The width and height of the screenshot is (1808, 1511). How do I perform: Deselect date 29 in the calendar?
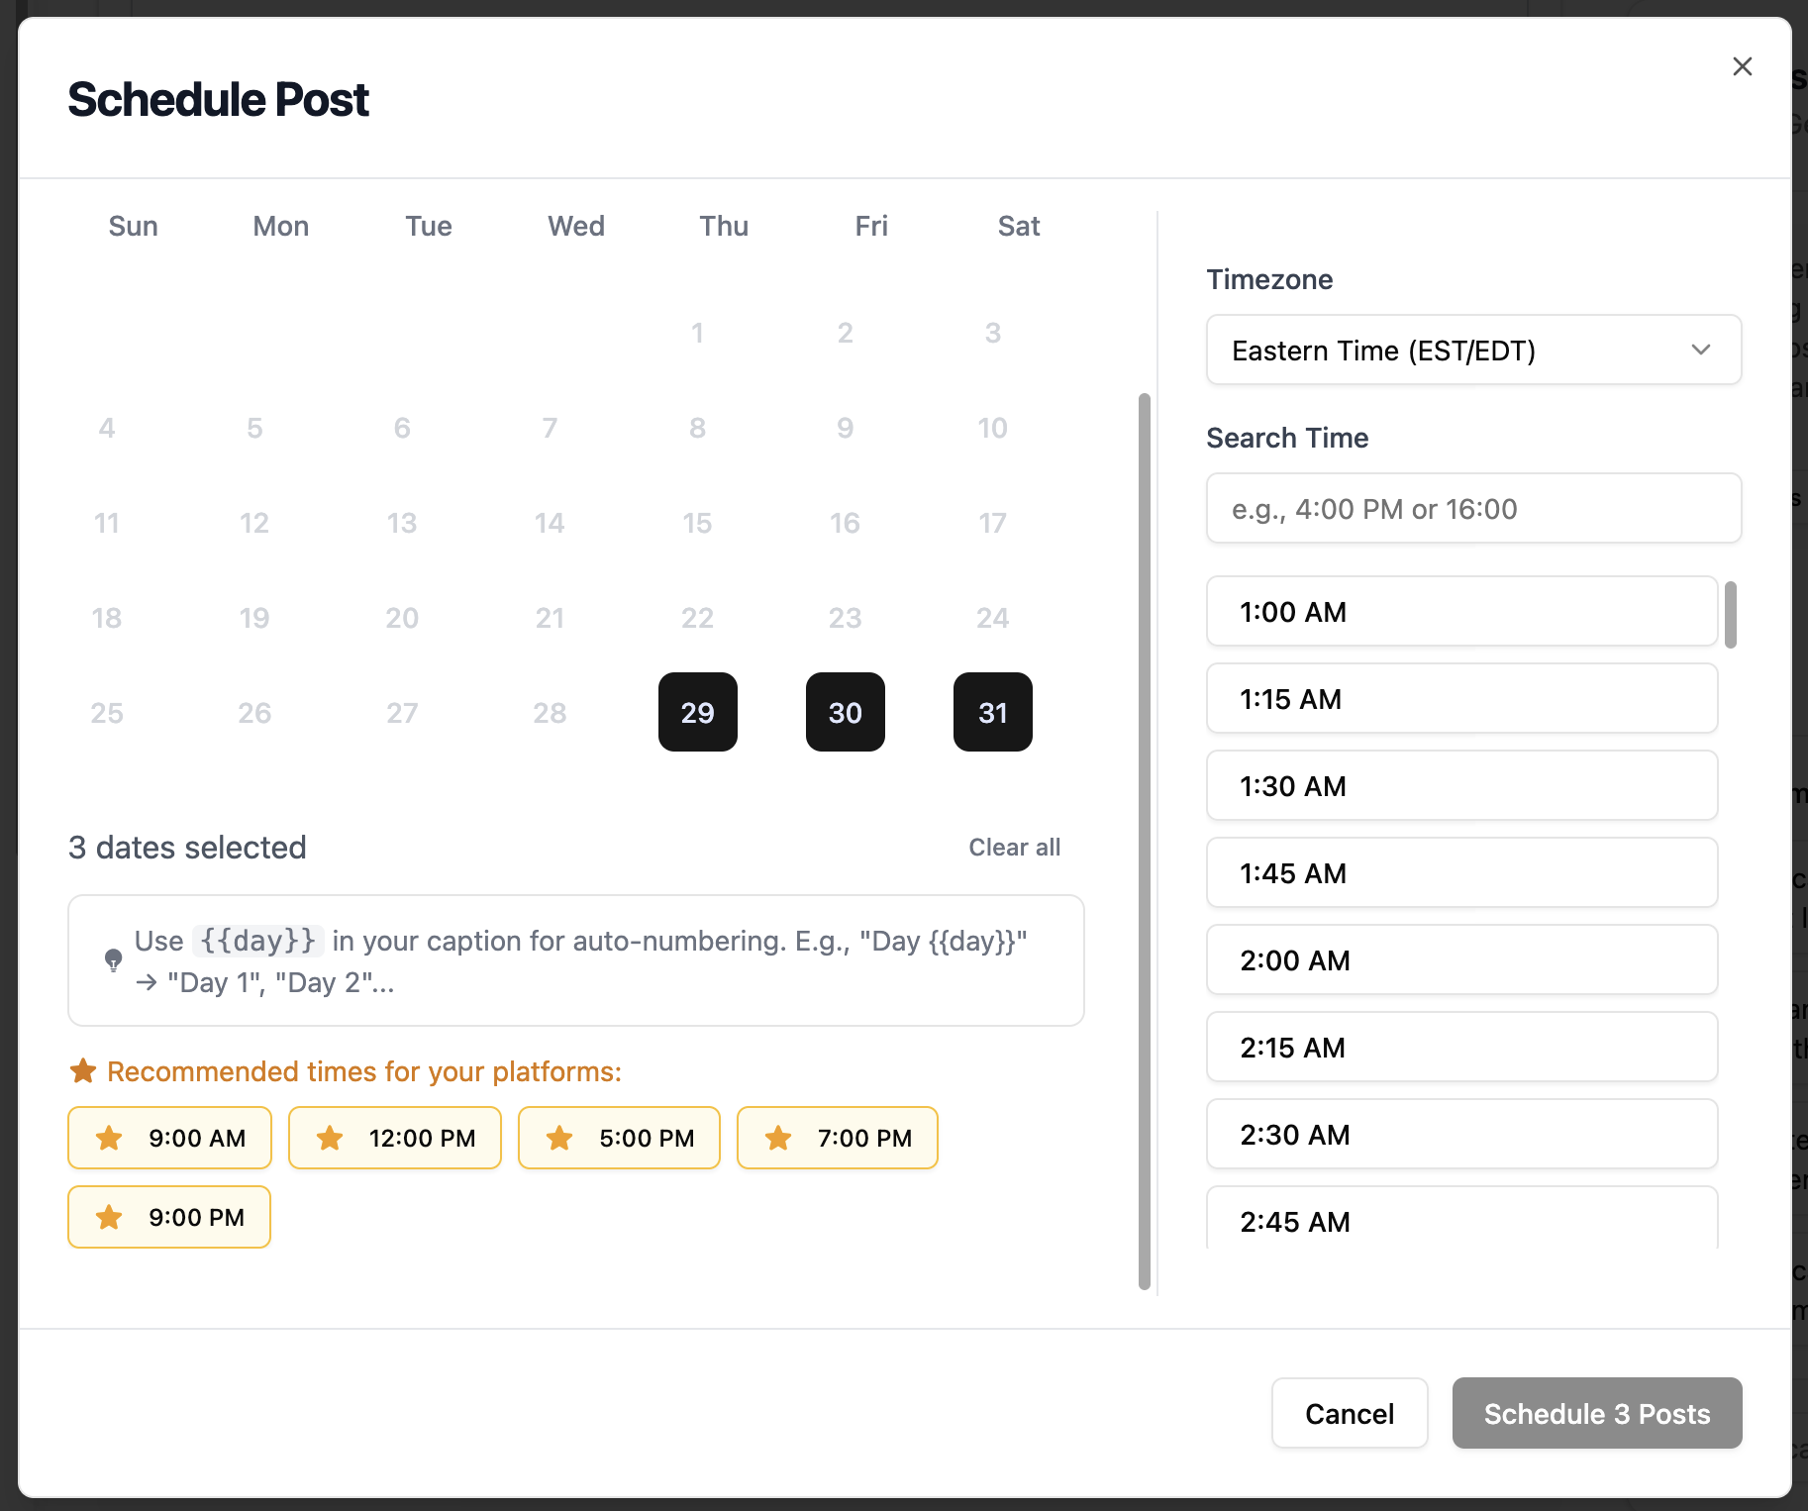(697, 712)
